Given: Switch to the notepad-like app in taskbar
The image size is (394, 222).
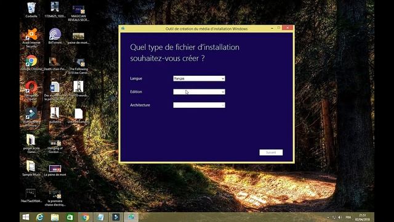Looking at the screenshot, I should click(x=100, y=217).
